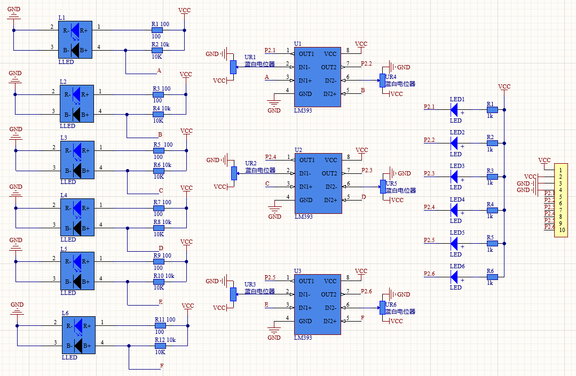The image size is (576, 376).
Task: Select resistor R5 100 near L3
Action: (x=159, y=151)
